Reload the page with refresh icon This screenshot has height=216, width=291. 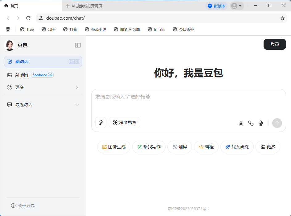(x=28, y=18)
